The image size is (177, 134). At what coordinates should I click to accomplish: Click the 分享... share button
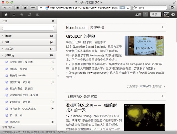[x=156, y=14]
